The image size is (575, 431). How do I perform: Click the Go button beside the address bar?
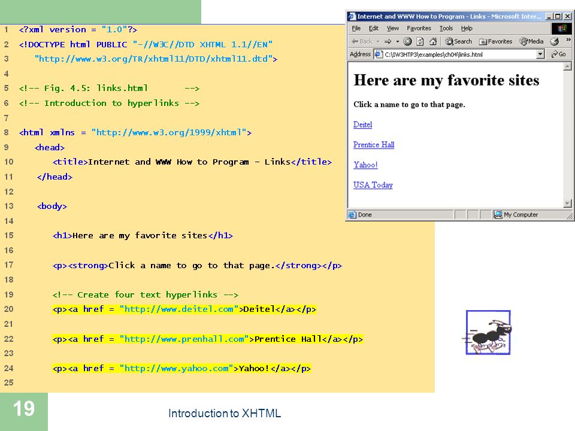tap(559, 54)
